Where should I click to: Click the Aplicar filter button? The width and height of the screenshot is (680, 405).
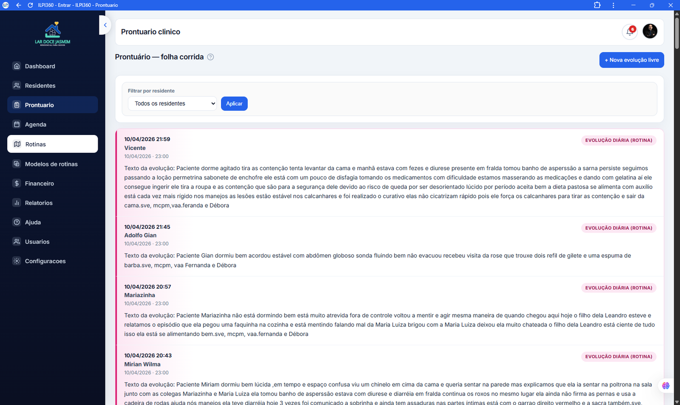click(234, 104)
